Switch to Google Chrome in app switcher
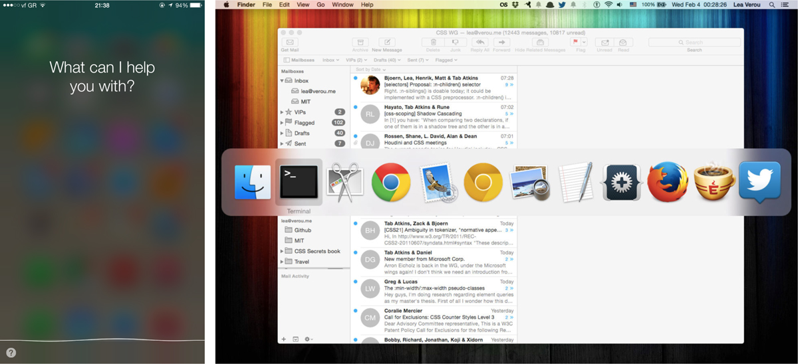This screenshot has width=798, height=364. click(390, 182)
